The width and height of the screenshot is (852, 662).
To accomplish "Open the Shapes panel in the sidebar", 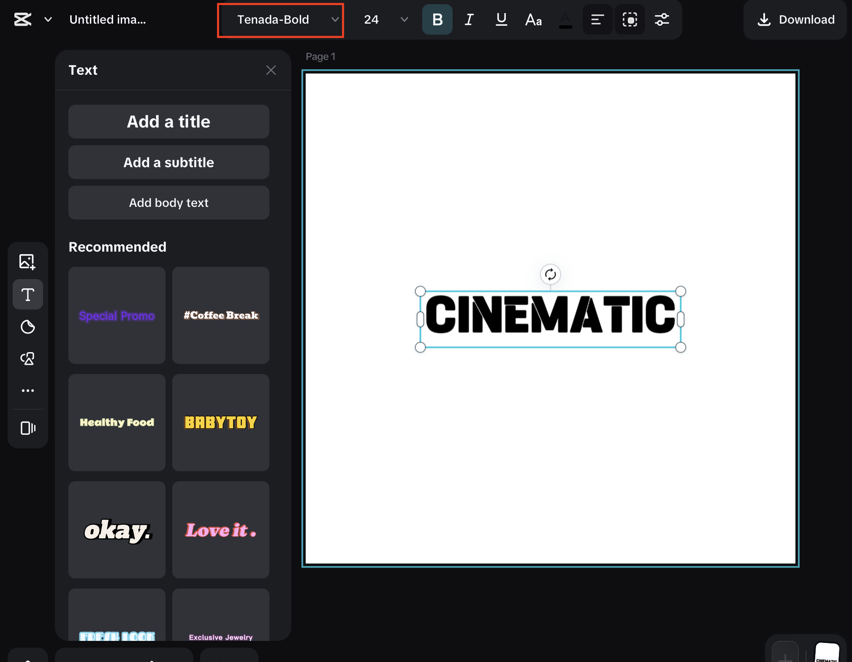I will pos(28,359).
